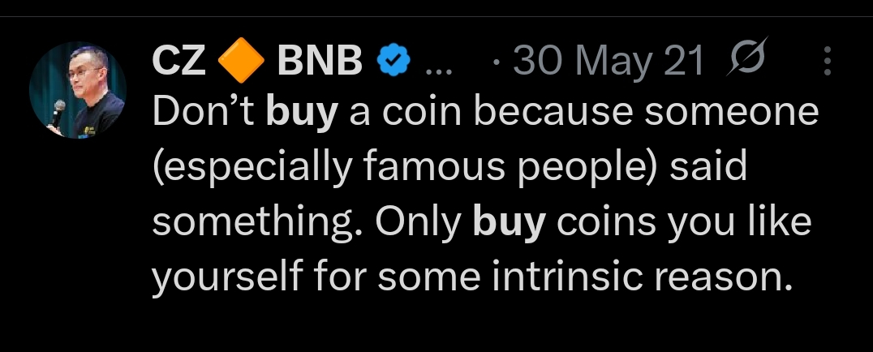Click the orange diamond icon in the name
Viewport: 873px width, 352px height.
point(242,62)
